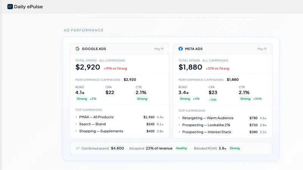The height and width of the screenshot is (170, 303).
Task: Click the $780 Retargeting spend amount
Action: [x=253, y=118]
